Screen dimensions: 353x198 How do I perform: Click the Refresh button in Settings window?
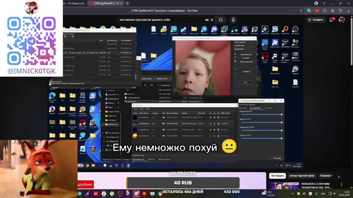[x=276, y=158]
